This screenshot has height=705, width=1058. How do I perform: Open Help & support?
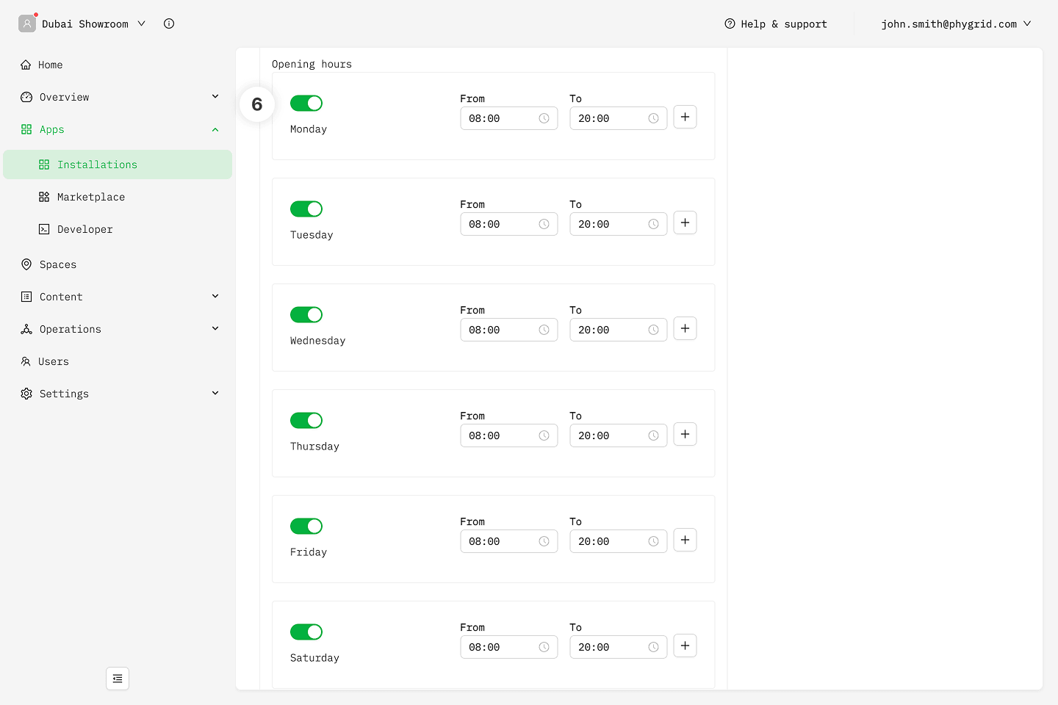pos(776,23)
